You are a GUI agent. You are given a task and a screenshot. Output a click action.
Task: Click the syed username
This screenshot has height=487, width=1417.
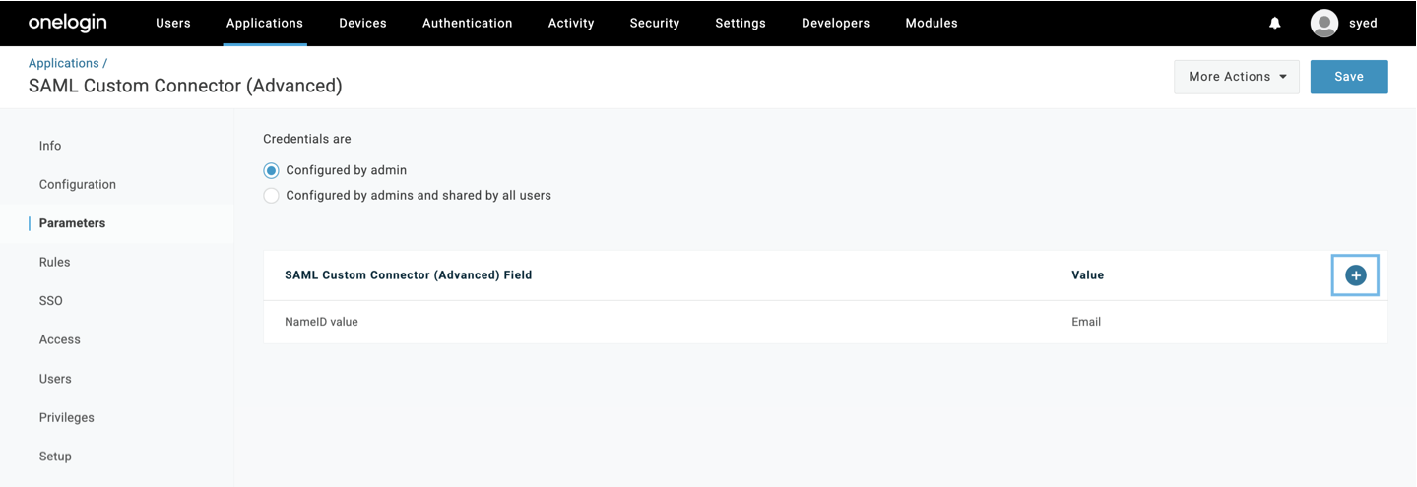1363,23
